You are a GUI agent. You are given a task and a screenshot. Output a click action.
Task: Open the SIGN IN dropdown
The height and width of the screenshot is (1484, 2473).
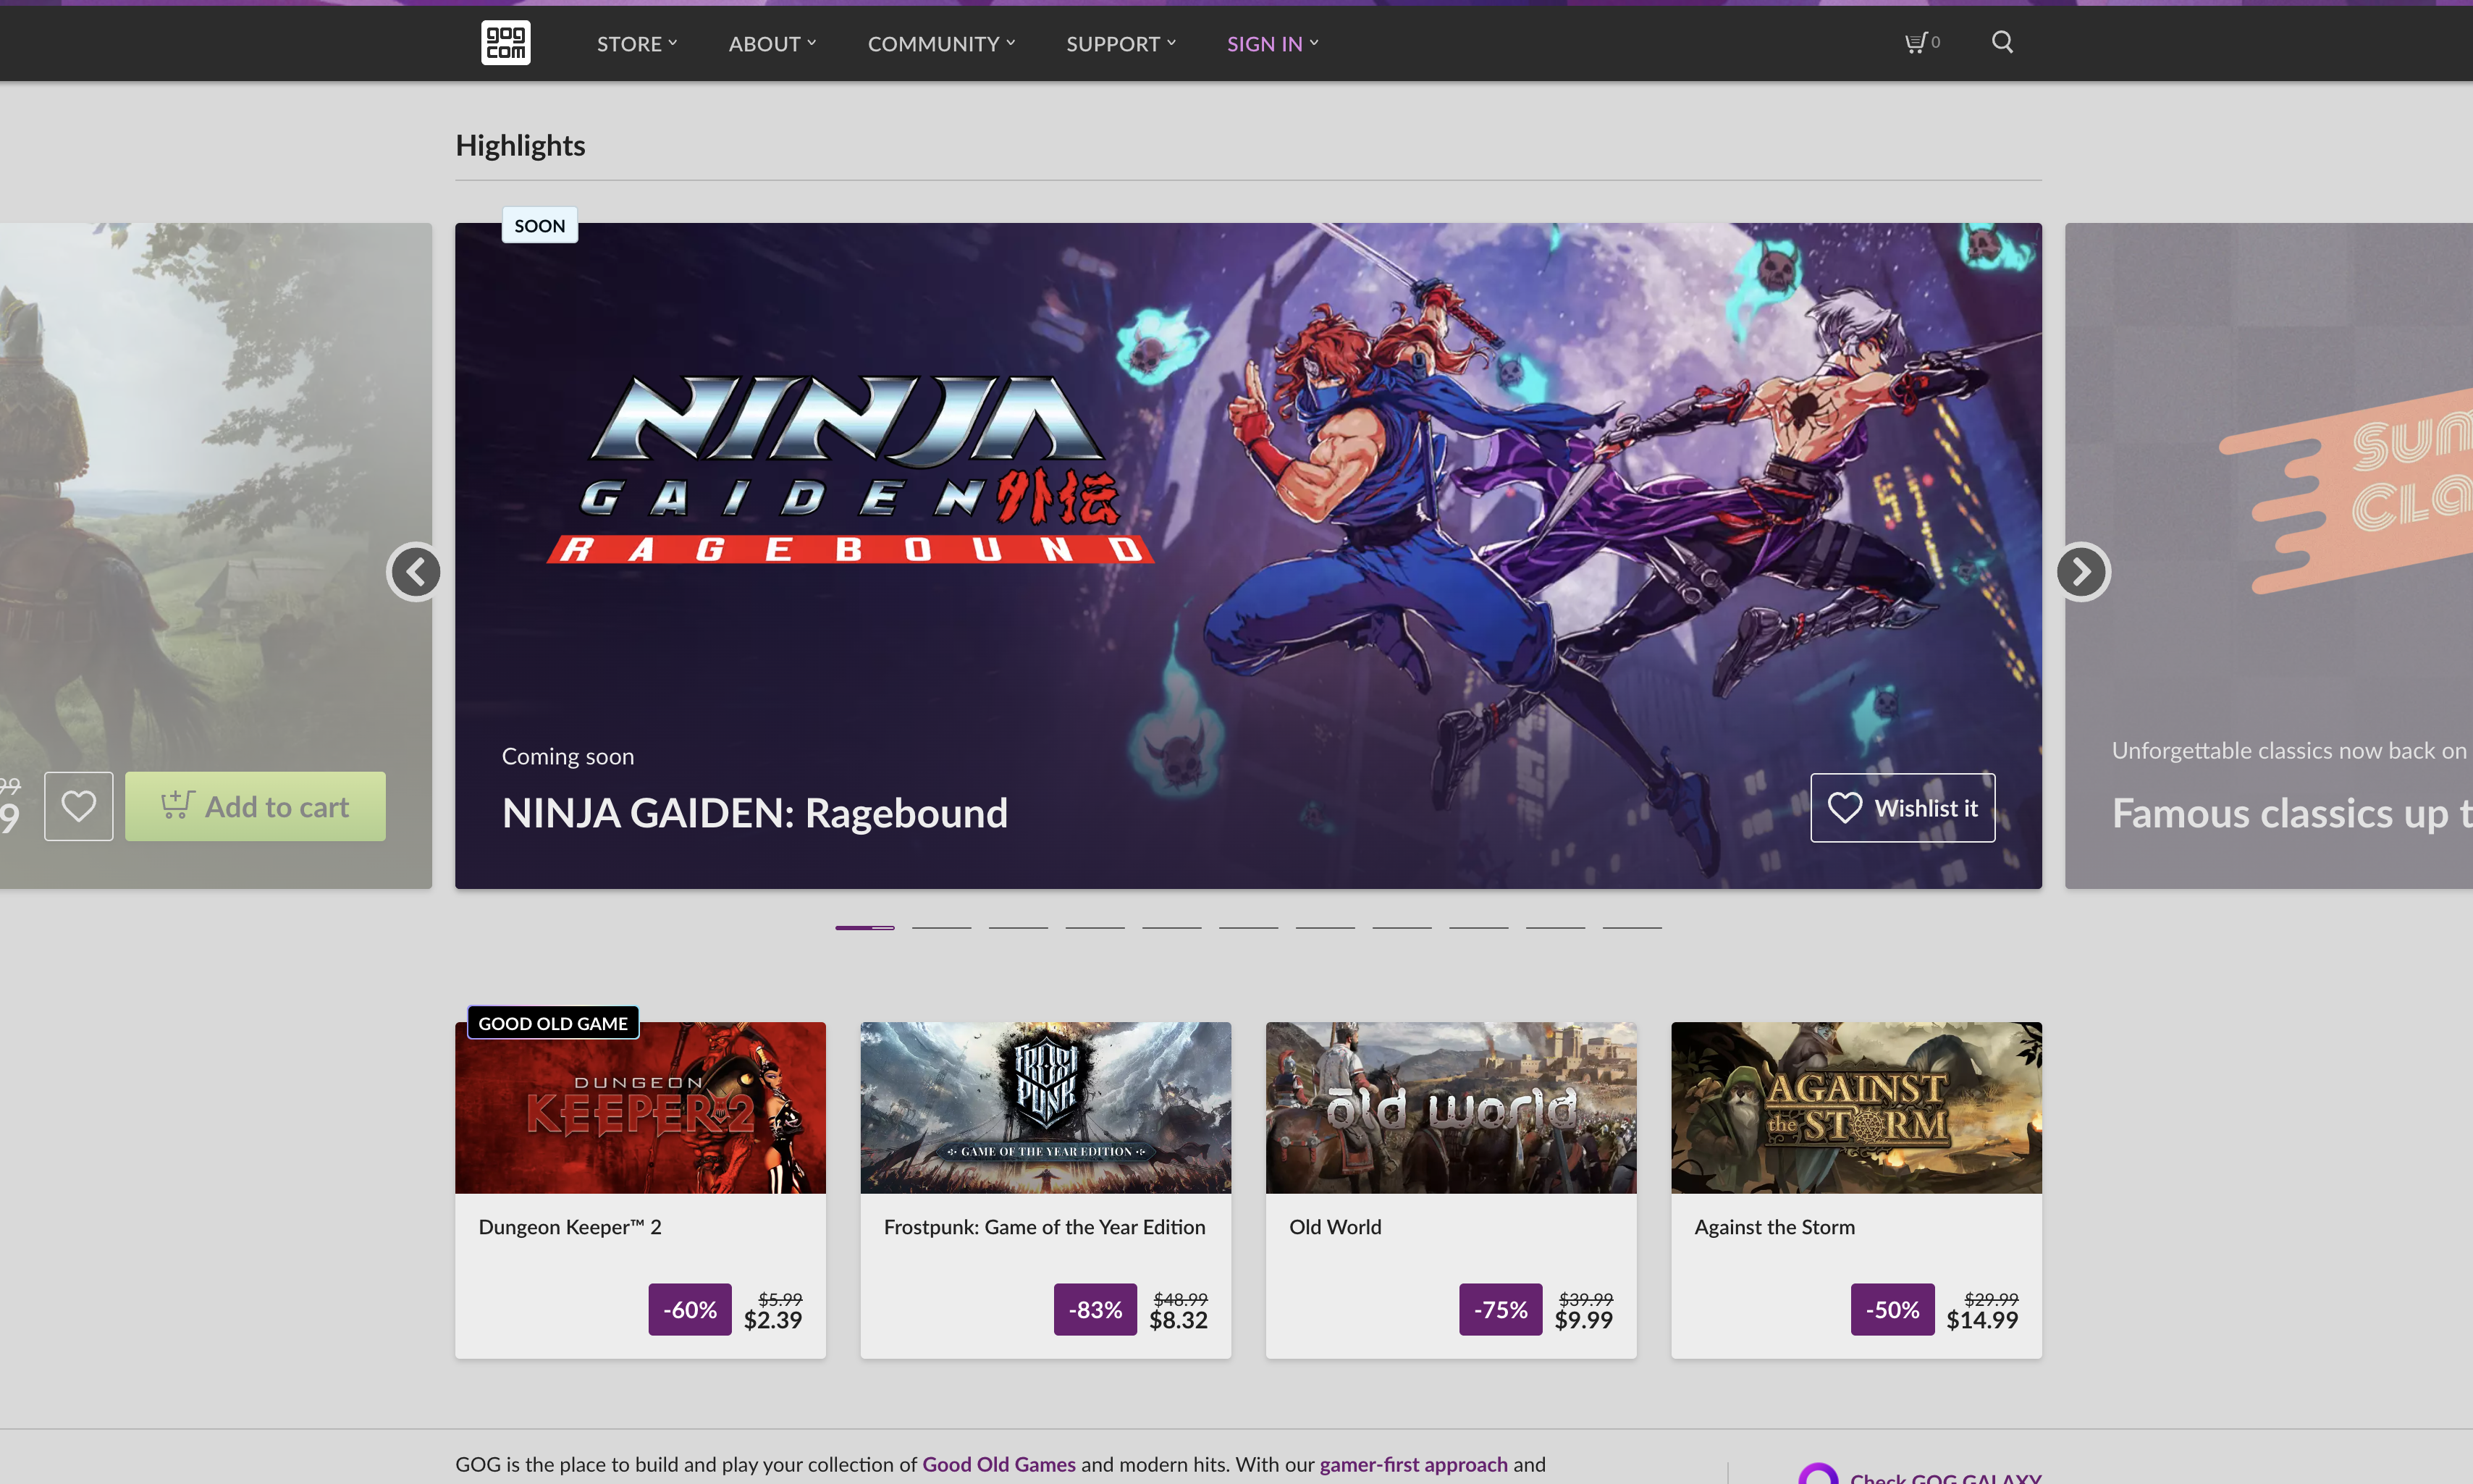[x=1272, y=44]
